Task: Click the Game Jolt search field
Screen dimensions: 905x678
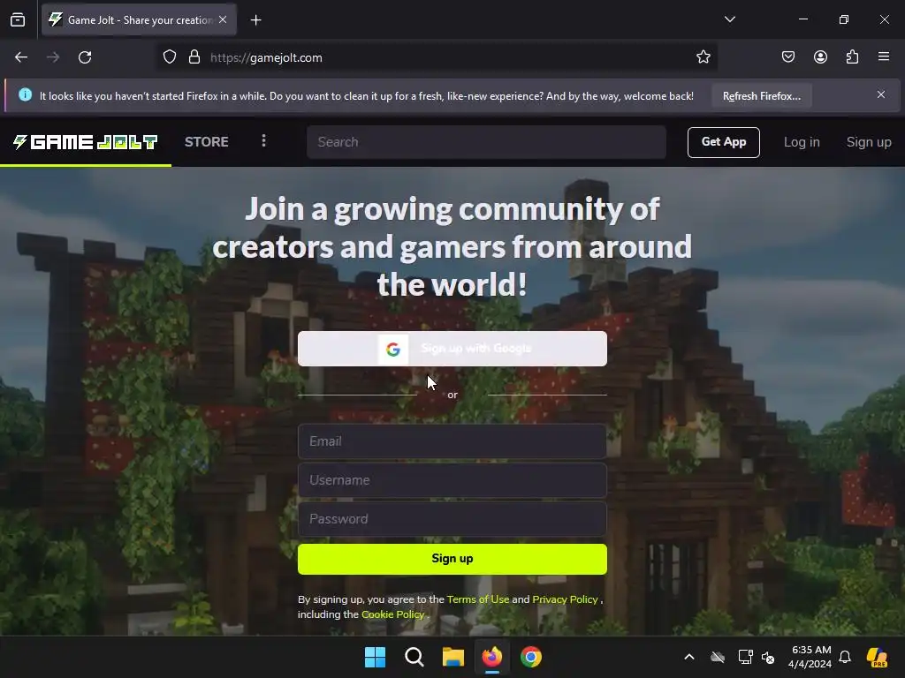Action: click(487, 142)
